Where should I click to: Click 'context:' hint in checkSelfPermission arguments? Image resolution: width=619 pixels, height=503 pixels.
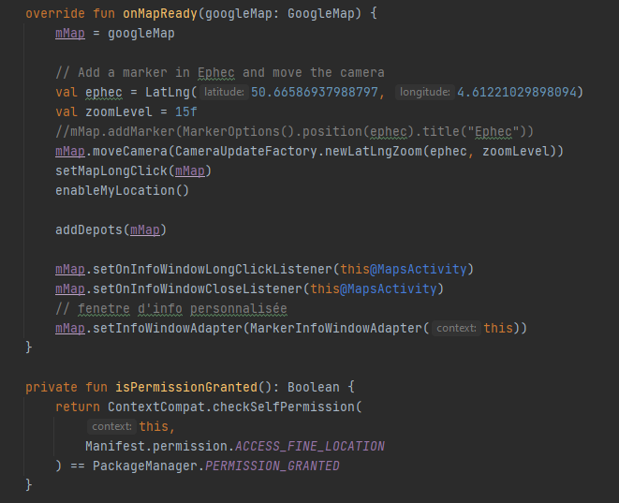(111, 427)
